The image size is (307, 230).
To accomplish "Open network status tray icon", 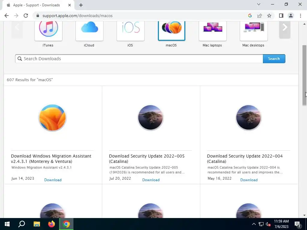I will (261, 224).
